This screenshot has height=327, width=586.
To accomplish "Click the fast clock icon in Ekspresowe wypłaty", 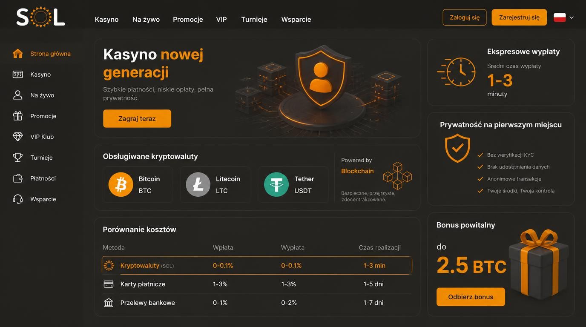I will pyautogui.click(x=457, y=72).
